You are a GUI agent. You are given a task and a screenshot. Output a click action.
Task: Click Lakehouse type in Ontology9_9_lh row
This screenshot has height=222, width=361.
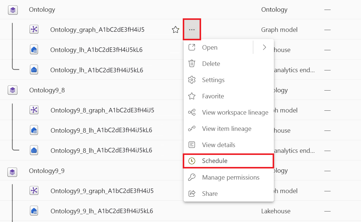point(276,211)
